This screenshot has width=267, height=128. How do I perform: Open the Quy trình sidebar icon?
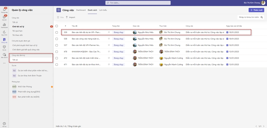coord(4,33)
